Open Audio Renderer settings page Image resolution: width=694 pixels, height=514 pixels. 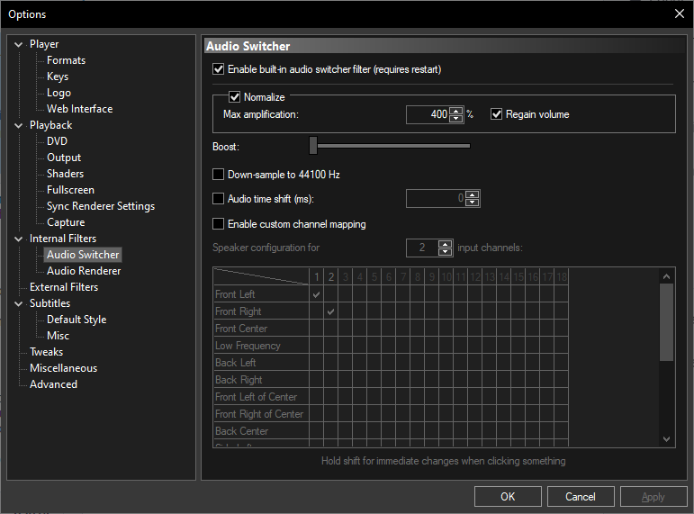click(84, 271)
